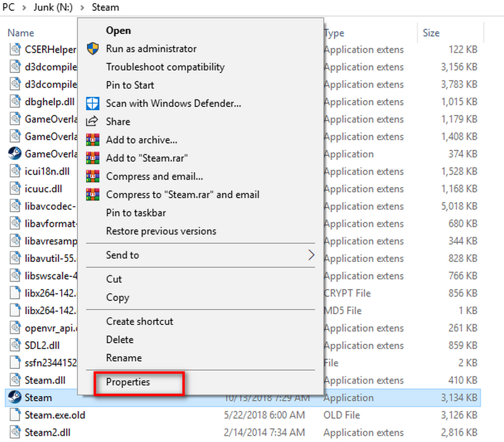Screen dimensions: 504x442
Task: Click the Steam.exe.old file icon
Action: tap(14, 415)
